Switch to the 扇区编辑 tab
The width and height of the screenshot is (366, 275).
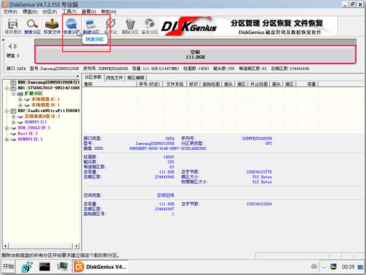(135, 78)
